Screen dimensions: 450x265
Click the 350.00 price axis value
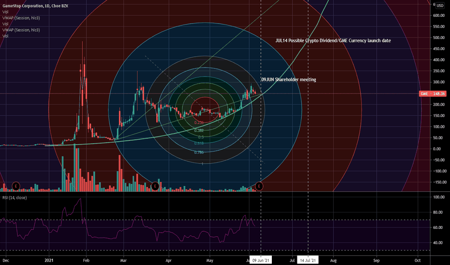[439, 71]
